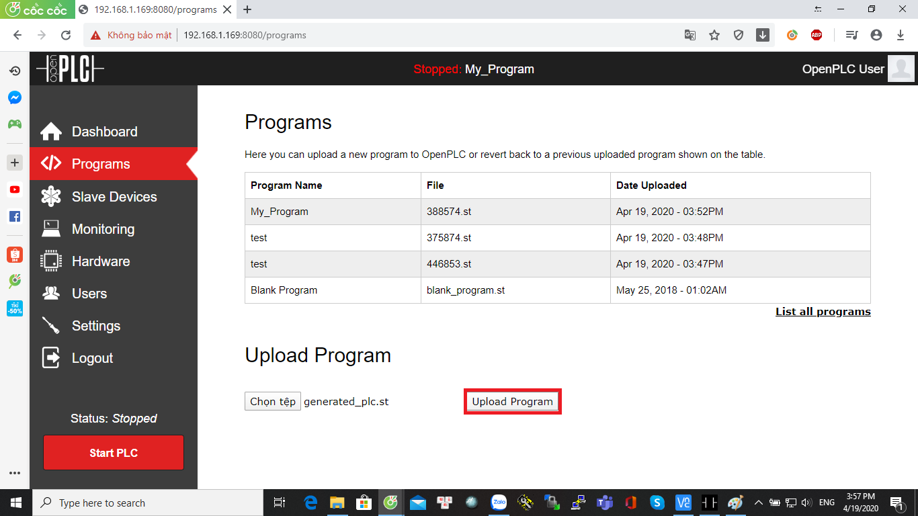Viewport: 918px width, 516px height.
Task: Click the Program Name column header
Action: click(x=286, y=185)
